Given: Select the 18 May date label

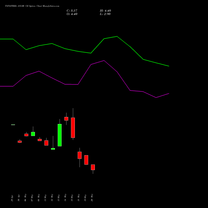Looking at the screenshot, I should point(79,198).
